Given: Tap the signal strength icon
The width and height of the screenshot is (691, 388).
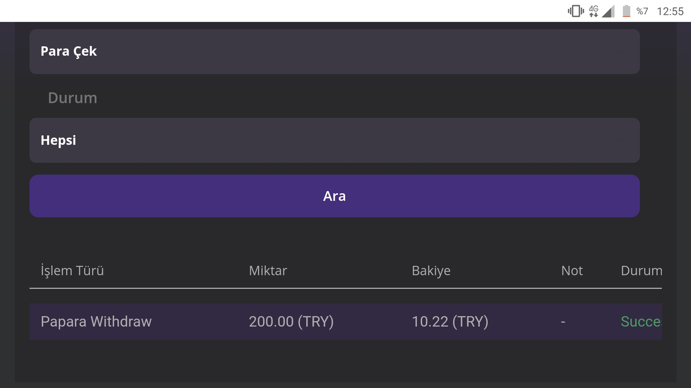Looking at the screenshot, I should click(x=608, y=11).
